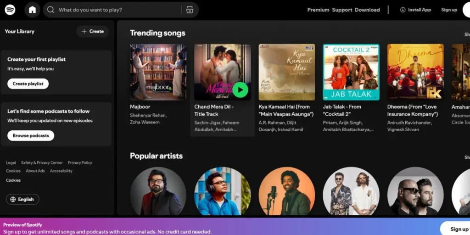Viewport: 470px width, 235px height.
Task: Click the song title 'Majboor'
Action: (x=140, y=106)
